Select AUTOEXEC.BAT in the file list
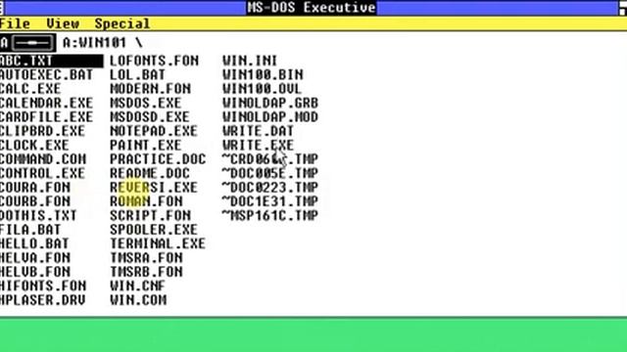 pos(46,74)
